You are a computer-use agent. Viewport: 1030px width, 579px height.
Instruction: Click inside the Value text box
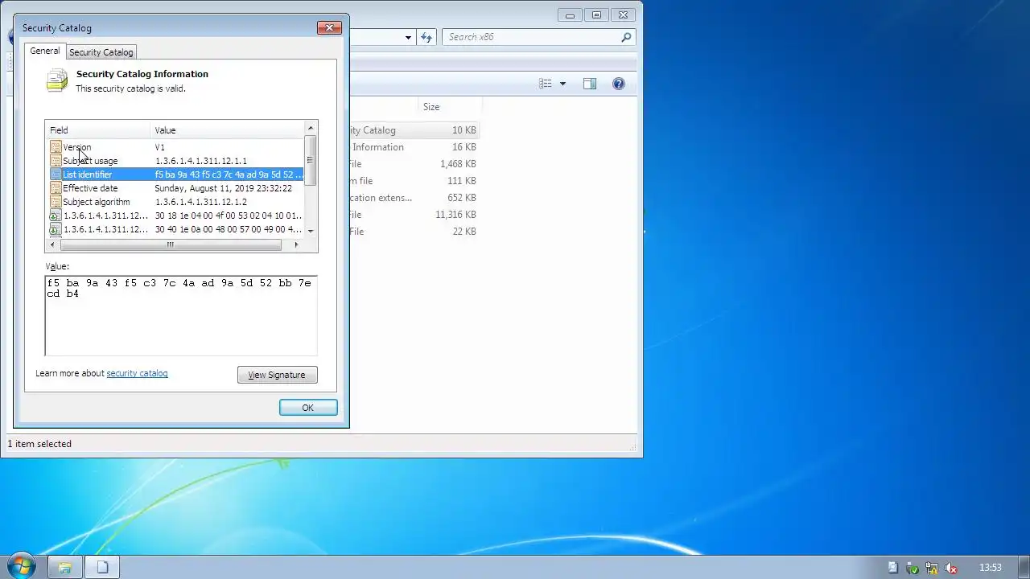[181, 315]
